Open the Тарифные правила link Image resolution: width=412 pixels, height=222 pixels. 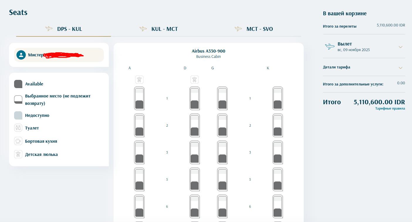click(390, 108)
